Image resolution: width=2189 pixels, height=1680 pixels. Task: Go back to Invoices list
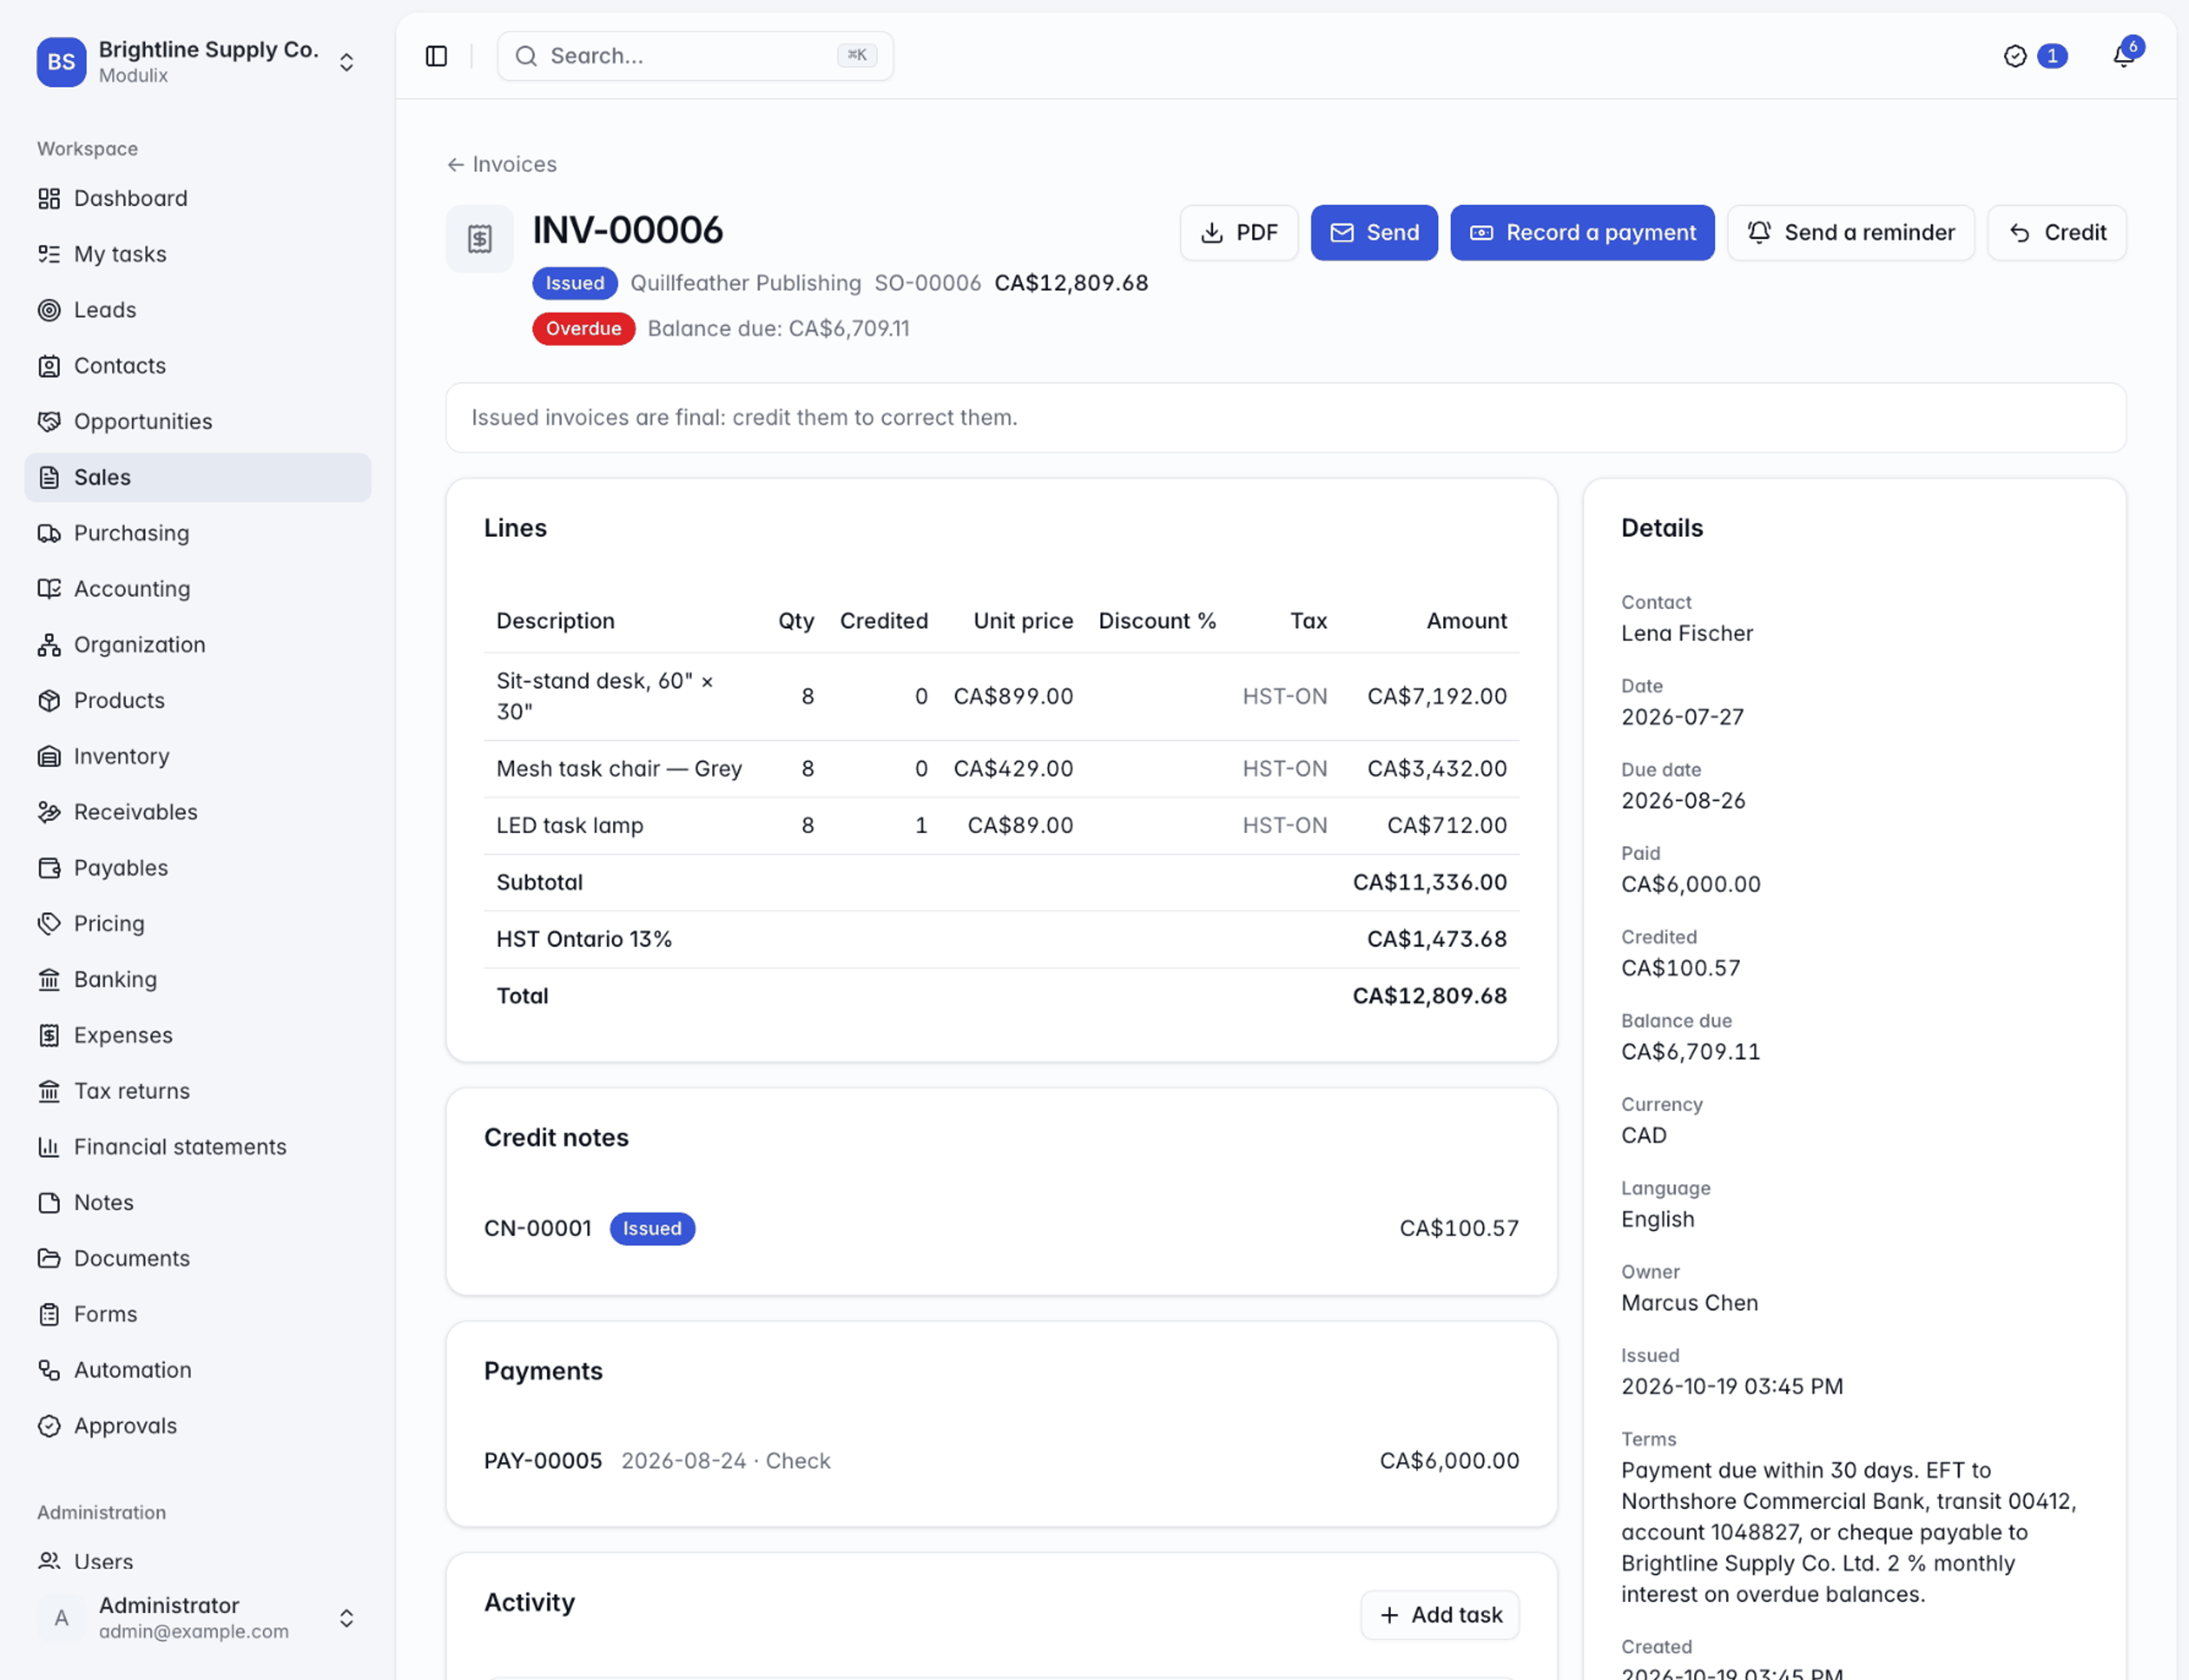point(502,164)
